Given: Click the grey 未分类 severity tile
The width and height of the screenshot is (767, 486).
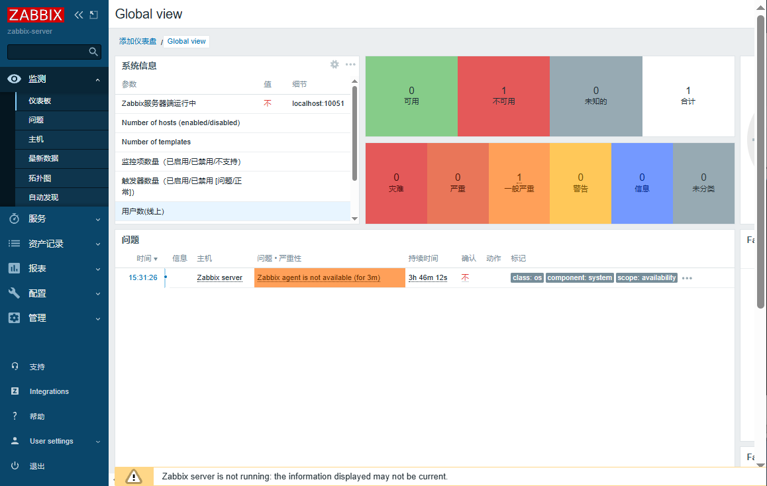Looking at the screenshot, I should pos(703,183).
